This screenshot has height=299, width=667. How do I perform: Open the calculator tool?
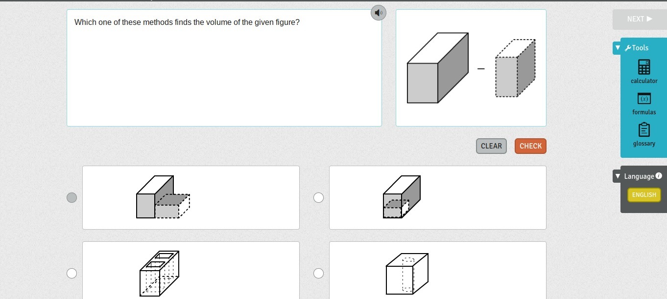coord(644,67)
